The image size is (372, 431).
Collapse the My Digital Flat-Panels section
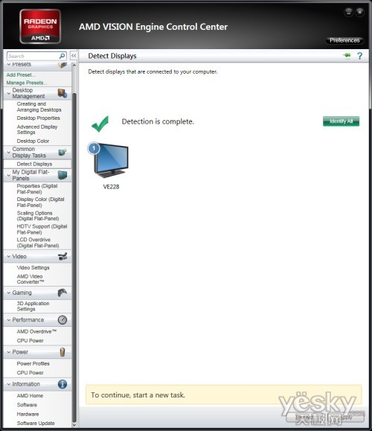[9, 175]
